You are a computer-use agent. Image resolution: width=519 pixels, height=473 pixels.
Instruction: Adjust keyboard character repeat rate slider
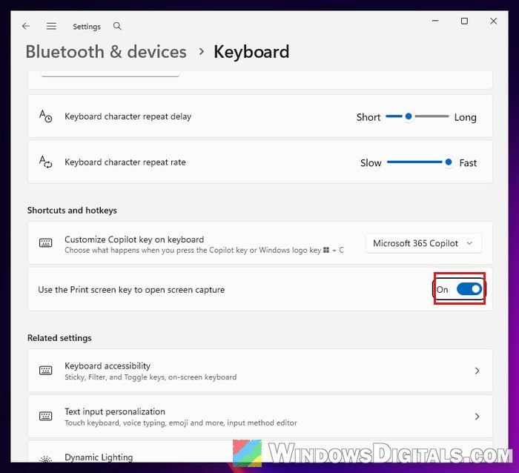tap(420, 162)
